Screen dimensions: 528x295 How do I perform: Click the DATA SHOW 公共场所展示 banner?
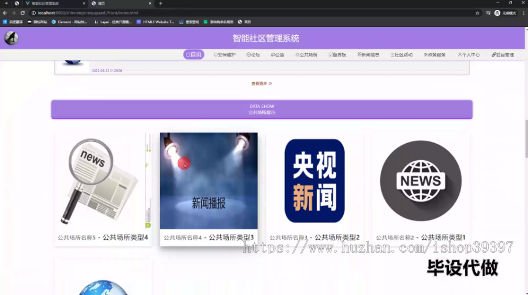(x=262, y=109)
